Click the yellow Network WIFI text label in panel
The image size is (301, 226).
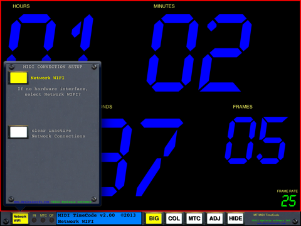(x=48, y=78)
